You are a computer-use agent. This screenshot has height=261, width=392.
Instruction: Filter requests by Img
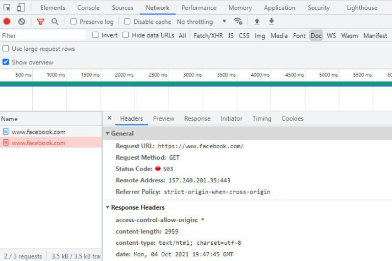[260, 36]
